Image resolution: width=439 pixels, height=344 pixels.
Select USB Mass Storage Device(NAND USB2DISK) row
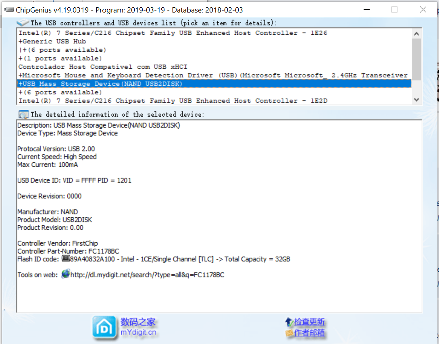pos(214,84)
